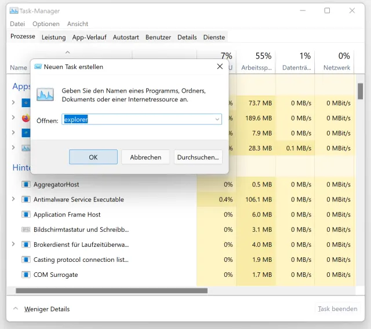Image resolution: width=371 pixels, height=329 pixels.
Task: Click the Öffnen text field containing explorer
Action: click(139, 119)
